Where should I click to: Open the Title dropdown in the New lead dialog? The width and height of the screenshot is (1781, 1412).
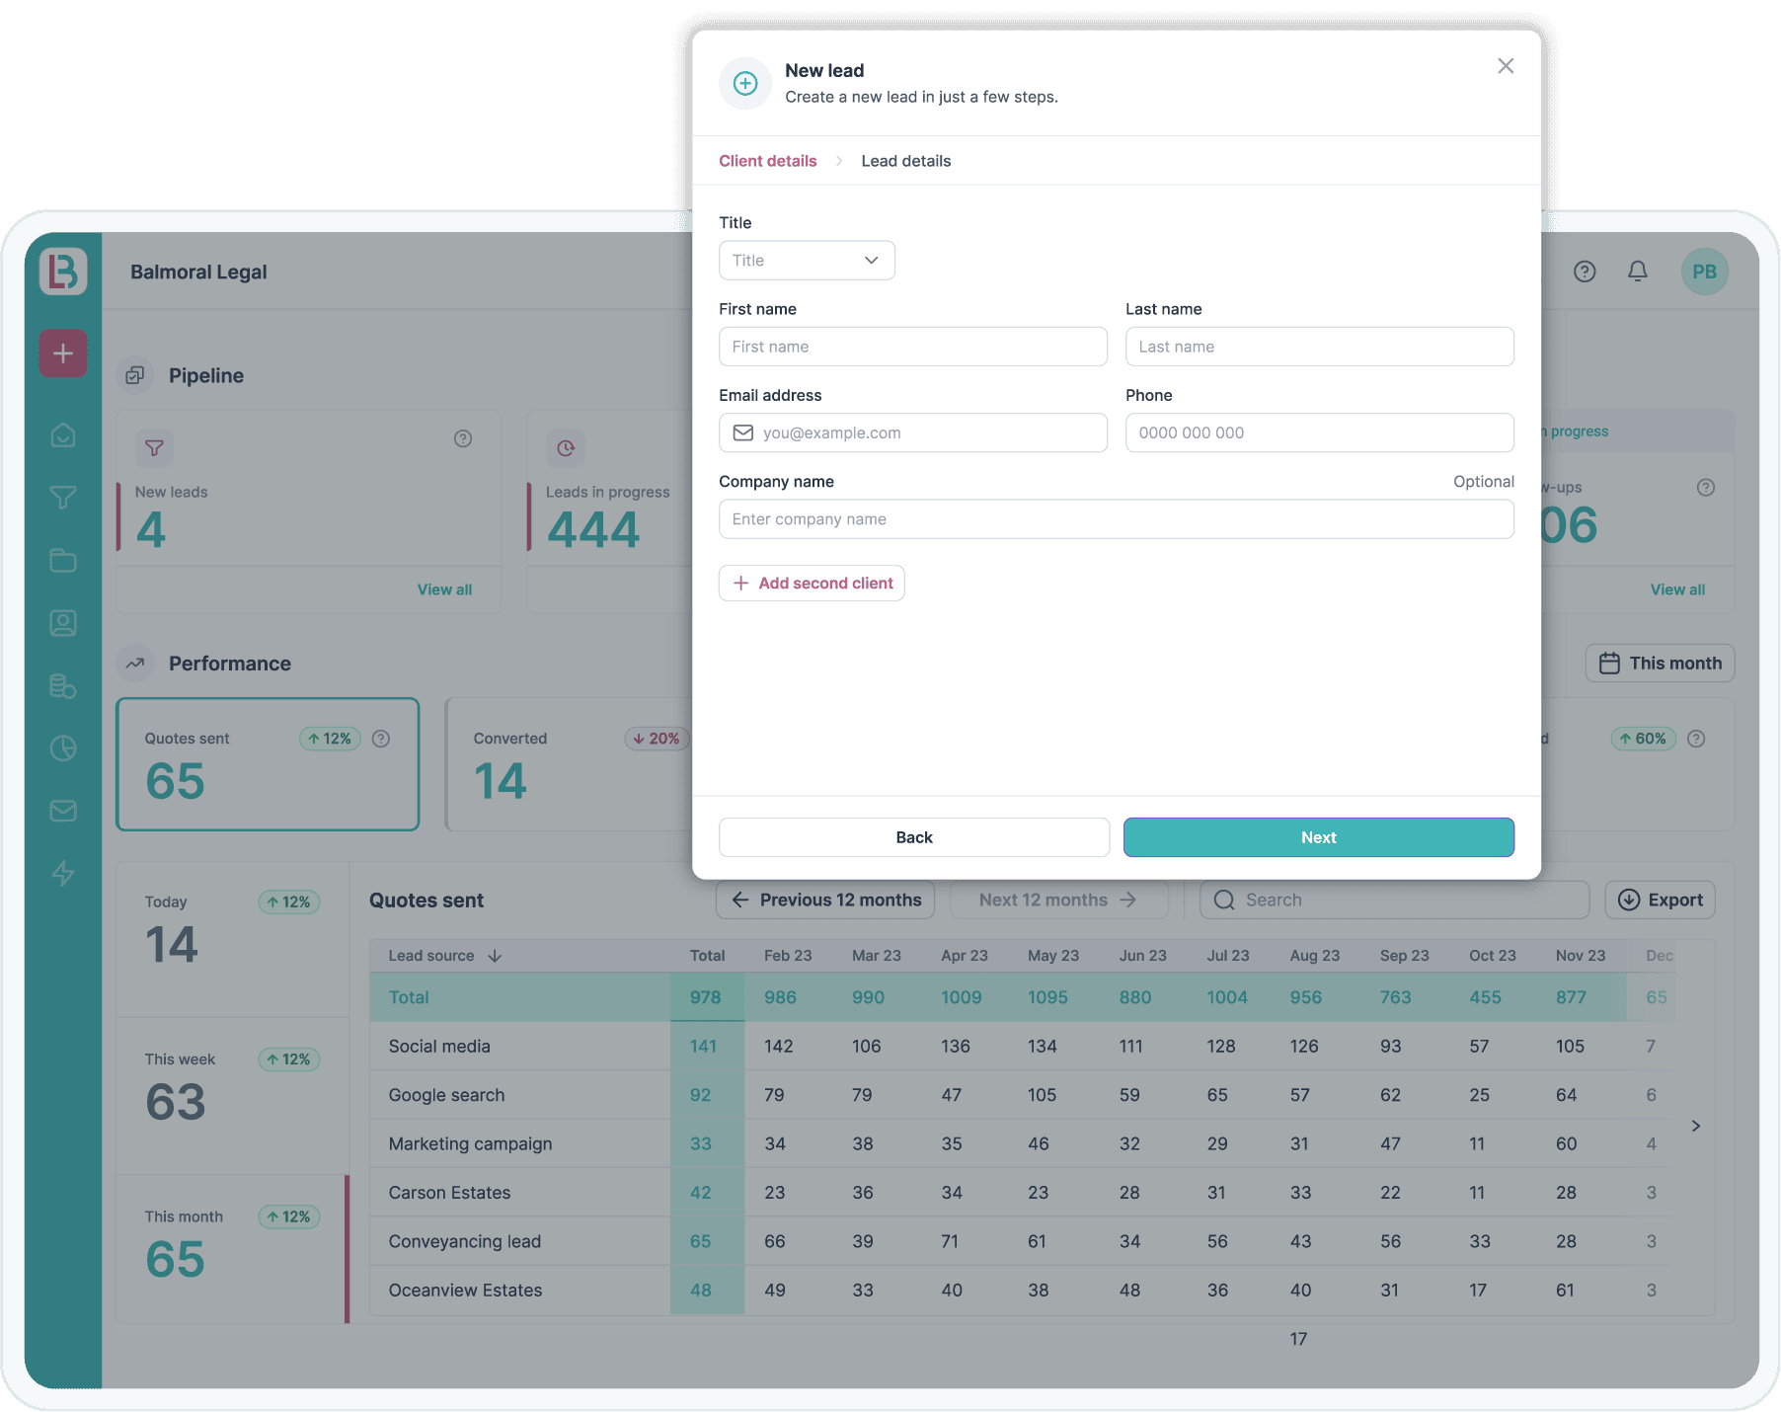click(x=806, y=260)
